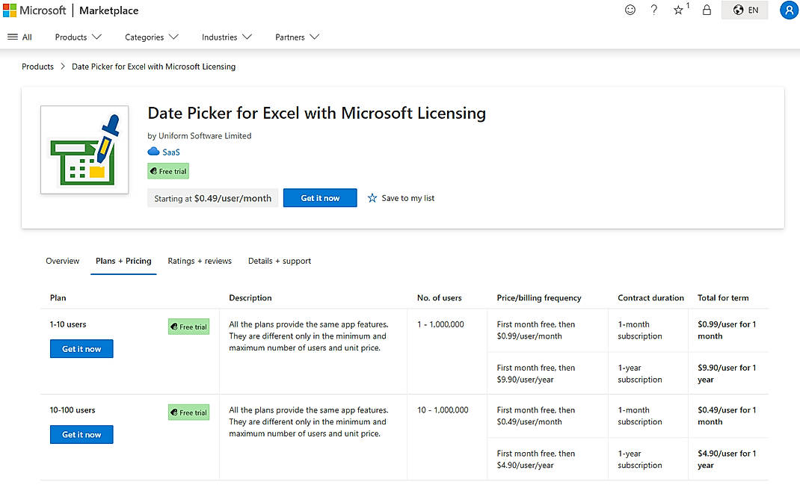Click Free trial badge in 1-10 users row
Image resolution: width=800 pixels, height=488 pixels.
coord(188,327)
